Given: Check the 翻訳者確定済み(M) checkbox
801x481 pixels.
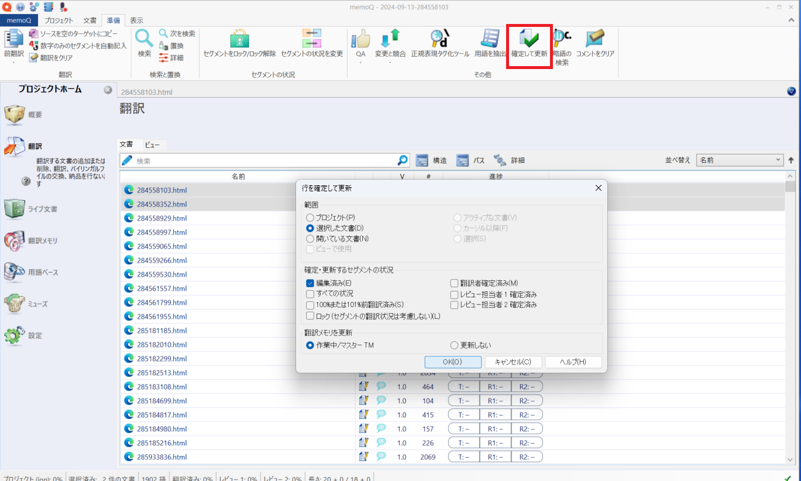Looking at the screenshot, I should coord(454,283).
